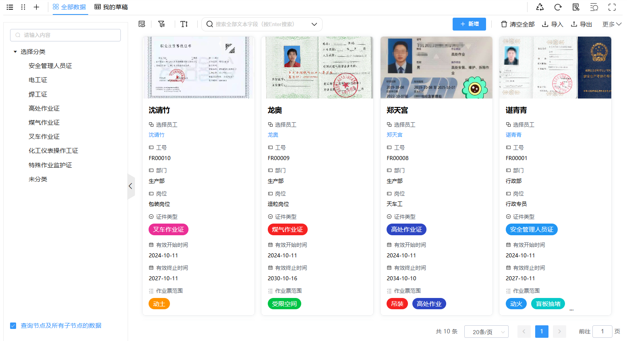The image size is (627, 341).
Task: Click the 叉车作业证 pink tag
Action: pyautogui.click(x=168, y=230)
